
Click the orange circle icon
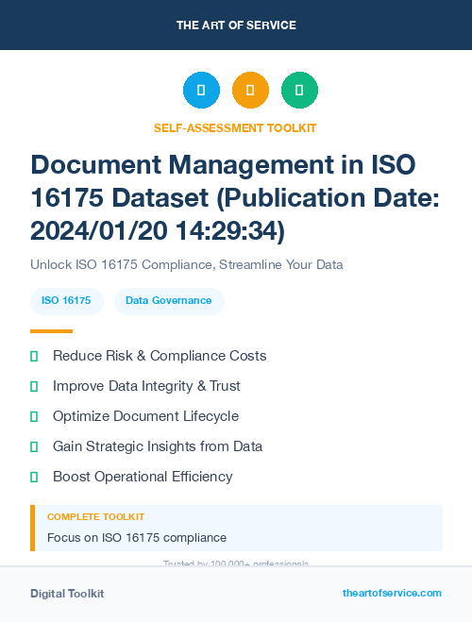point(250,90)
